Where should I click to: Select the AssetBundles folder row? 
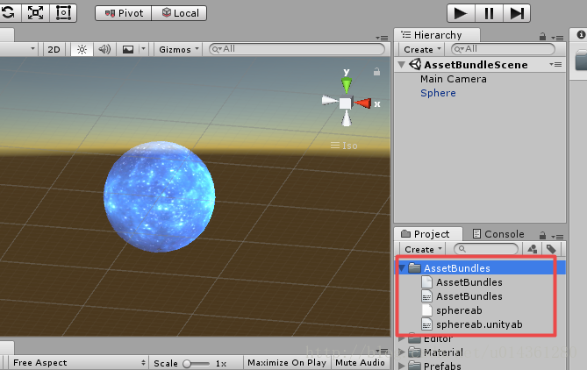click(480, 268)
